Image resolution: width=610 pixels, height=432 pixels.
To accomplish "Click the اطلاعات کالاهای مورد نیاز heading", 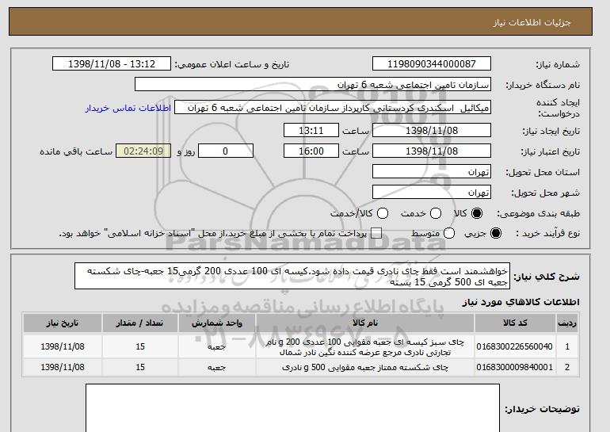I will coord(520,302).
